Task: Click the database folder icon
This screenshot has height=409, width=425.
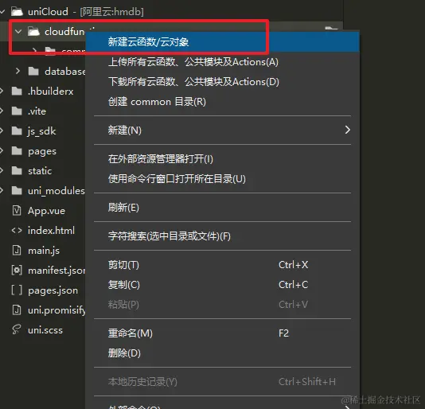Action: 33,72
